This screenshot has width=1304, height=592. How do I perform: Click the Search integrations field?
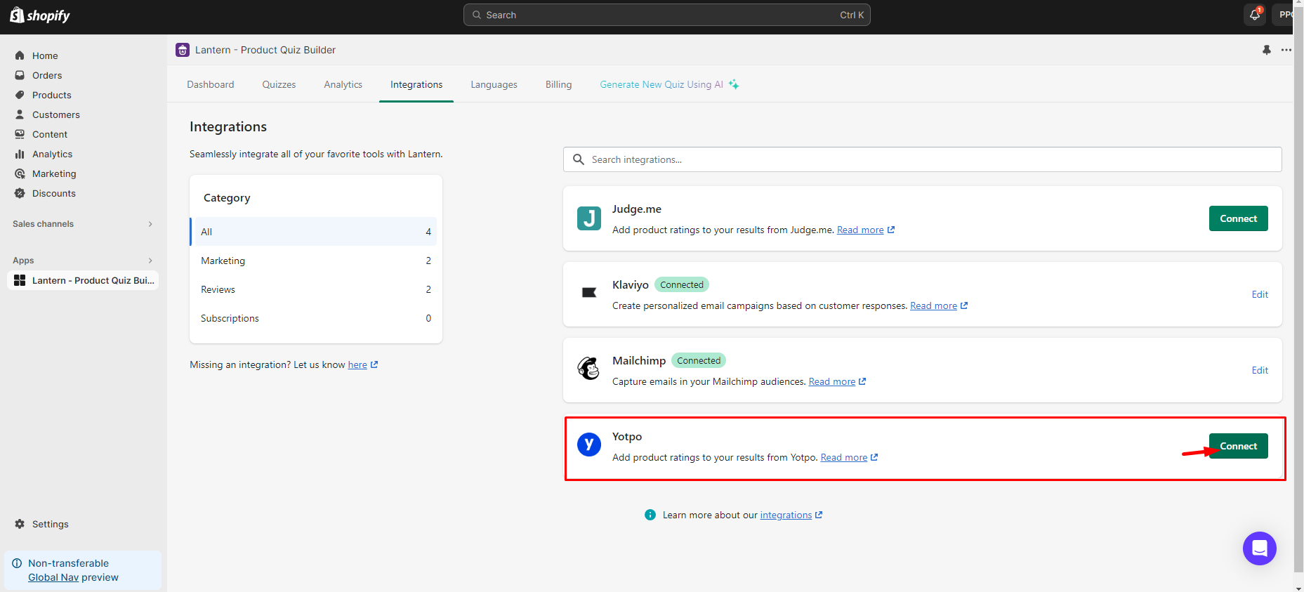921,159
